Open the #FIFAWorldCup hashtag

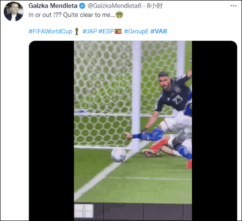(51, 31)
